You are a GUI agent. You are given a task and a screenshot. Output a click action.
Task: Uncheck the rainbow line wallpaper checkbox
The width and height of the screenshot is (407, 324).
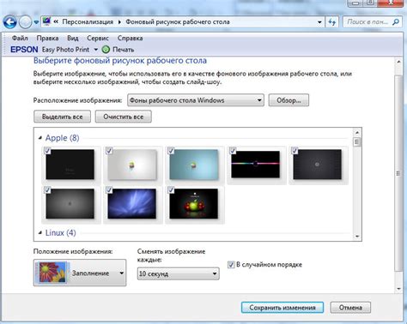click(233, 150)
